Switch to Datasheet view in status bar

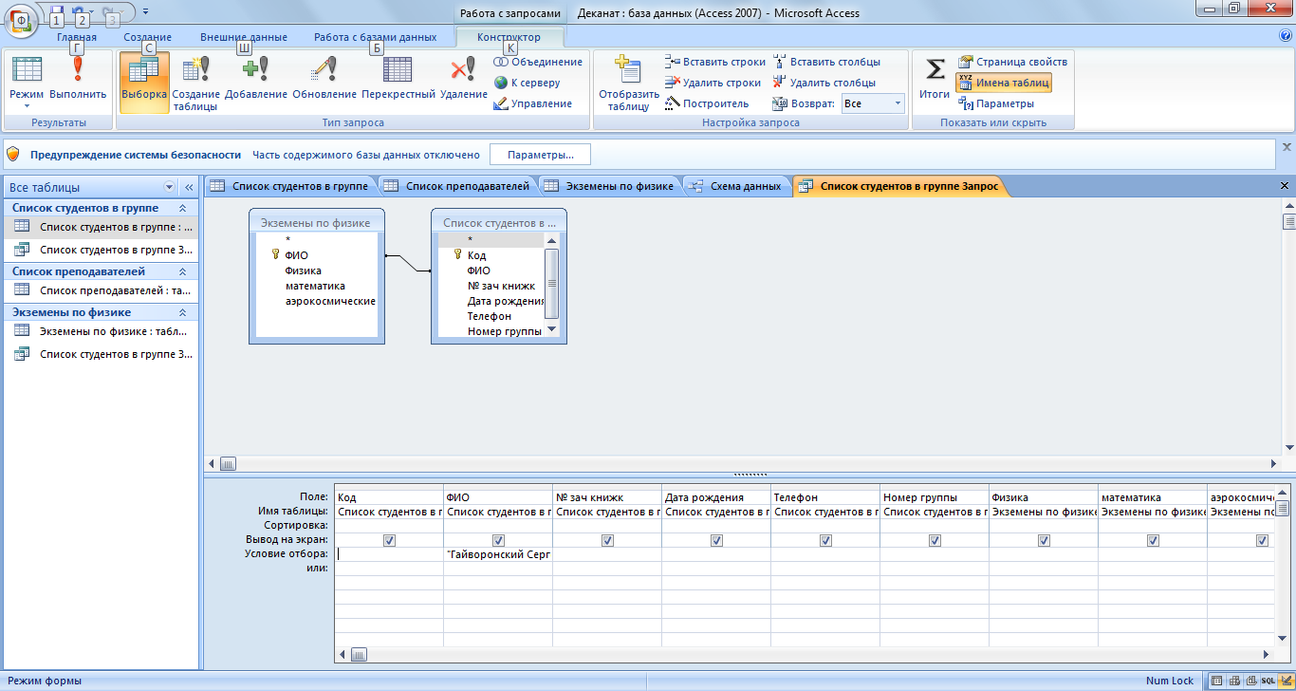click(1217, 681)
